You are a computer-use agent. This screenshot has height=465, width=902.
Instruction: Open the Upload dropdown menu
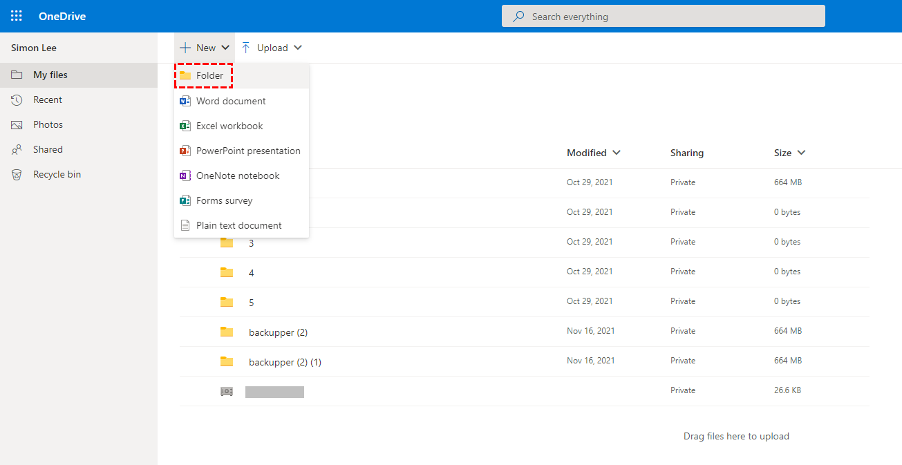[272, 48]
